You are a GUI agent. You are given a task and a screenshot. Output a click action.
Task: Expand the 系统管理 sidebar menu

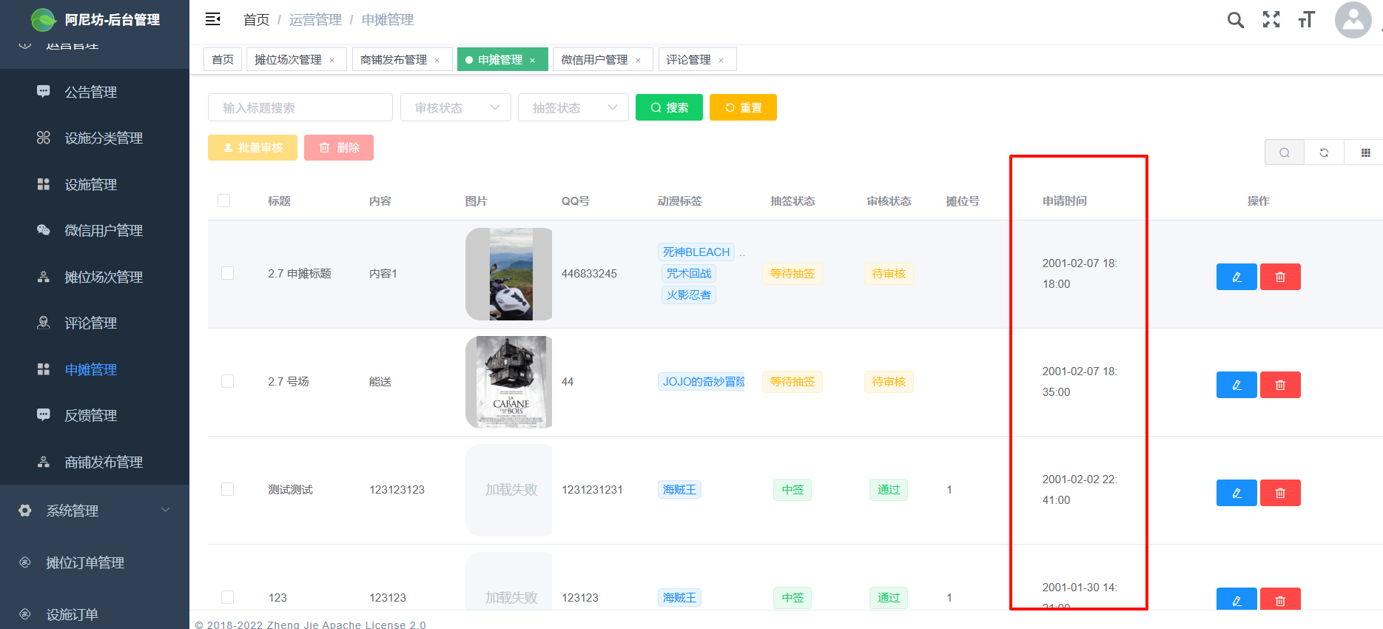tap(95, 511)
